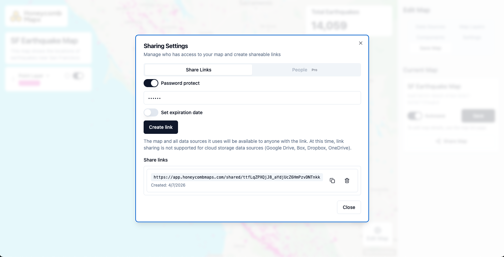Viewport: 504px width, 257px height.
Task: Enable the Set expiration date toggle
Action: [151, 112]
